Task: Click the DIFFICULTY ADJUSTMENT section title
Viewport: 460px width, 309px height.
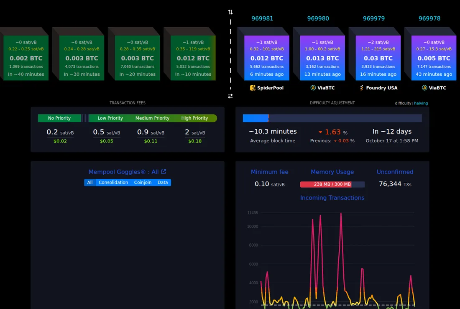Action: (x=332, y=103)
